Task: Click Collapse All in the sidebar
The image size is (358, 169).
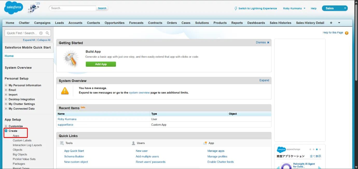Action: click(x=44, y=40)
